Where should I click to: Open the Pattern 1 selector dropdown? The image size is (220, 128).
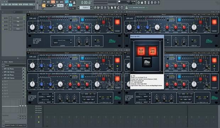[85, 7]
